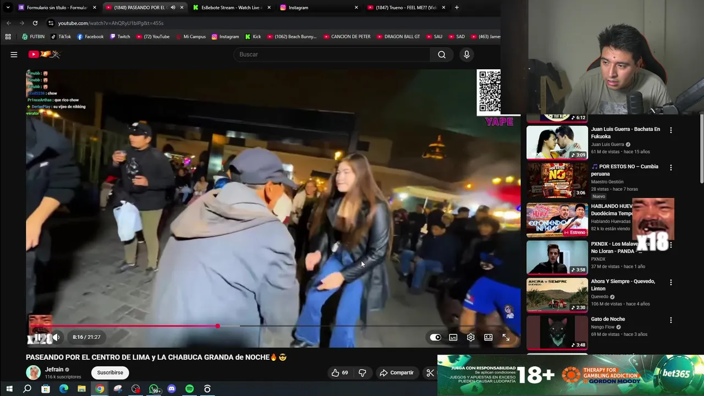Open the Jefrain channel avatar
Image resolution: width=704 pixels, height=396 pixels.
point(33,372)
